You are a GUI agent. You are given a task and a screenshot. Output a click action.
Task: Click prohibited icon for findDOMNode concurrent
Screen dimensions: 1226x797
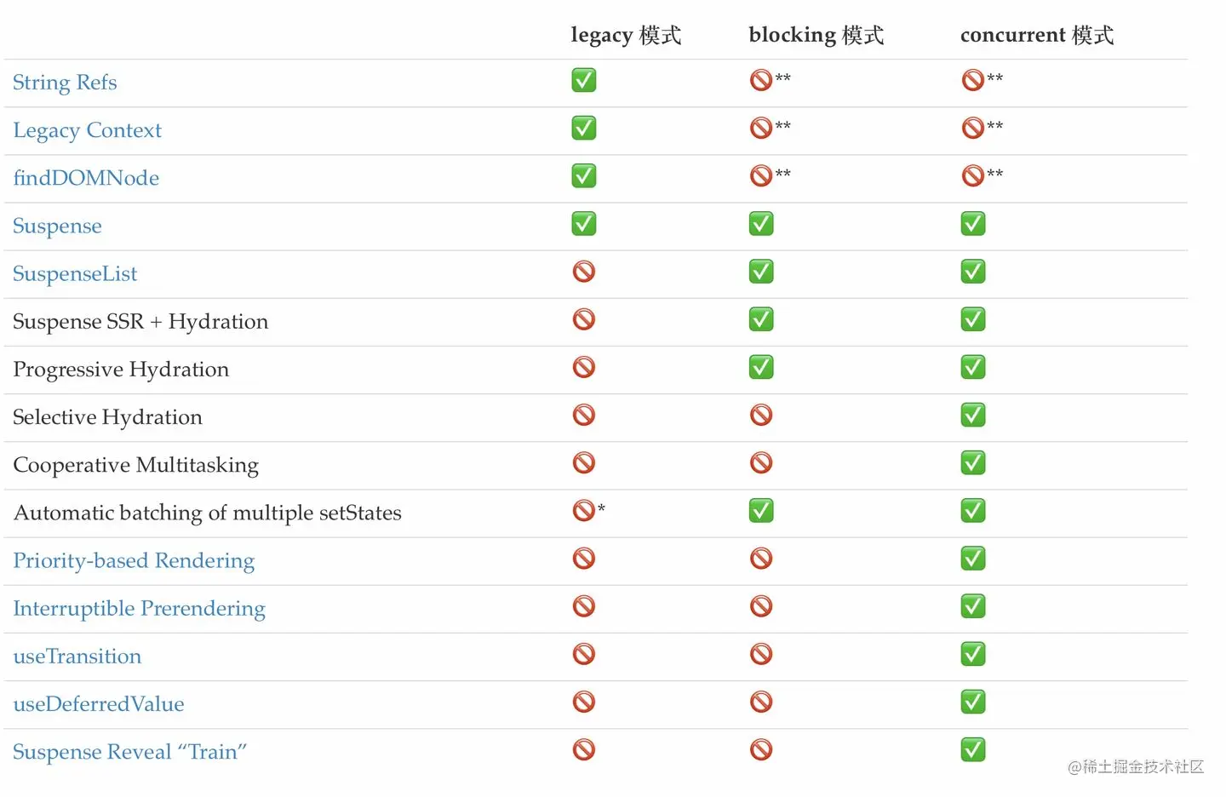tap(973, 175)
